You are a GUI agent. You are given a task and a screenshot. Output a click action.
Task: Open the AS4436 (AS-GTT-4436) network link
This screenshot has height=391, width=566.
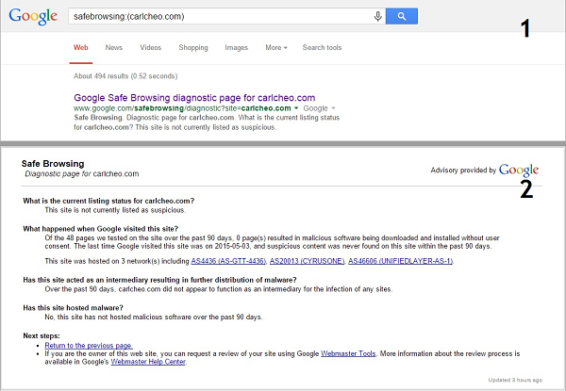228,261
